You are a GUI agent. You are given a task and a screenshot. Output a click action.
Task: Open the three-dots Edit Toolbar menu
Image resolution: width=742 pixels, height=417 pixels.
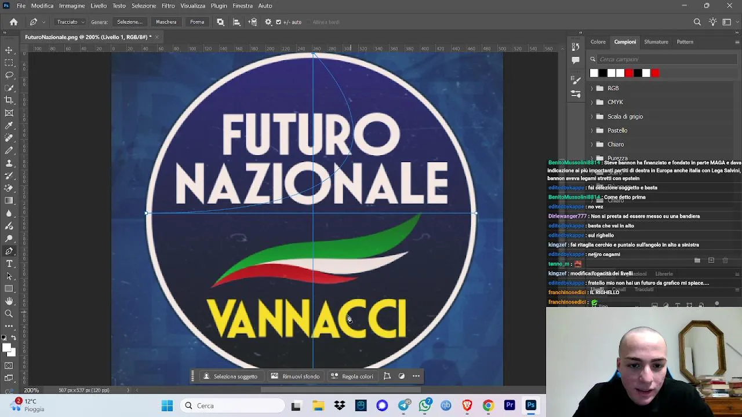point(9,326)
